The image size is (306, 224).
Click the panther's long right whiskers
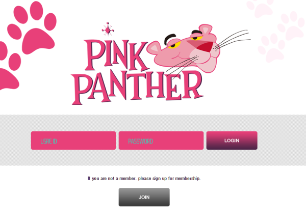point(233,40)
